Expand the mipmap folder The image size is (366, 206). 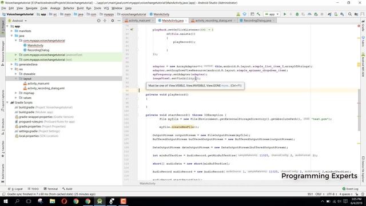tap(16, 93)
